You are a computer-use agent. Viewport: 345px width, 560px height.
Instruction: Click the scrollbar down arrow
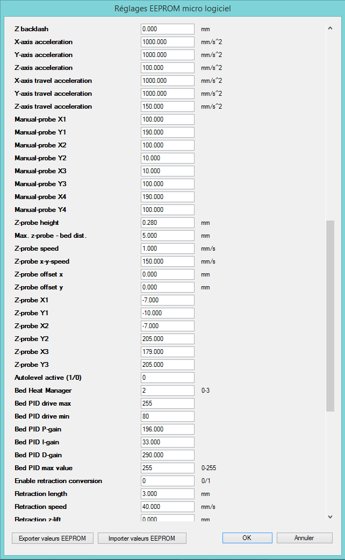tap(330, 516)
